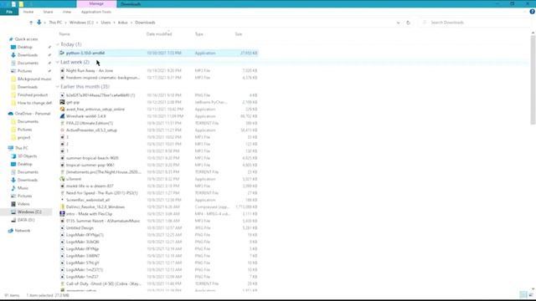Refresh the Downloads folder
536x301 pixels.
click(x=408, y=23)
